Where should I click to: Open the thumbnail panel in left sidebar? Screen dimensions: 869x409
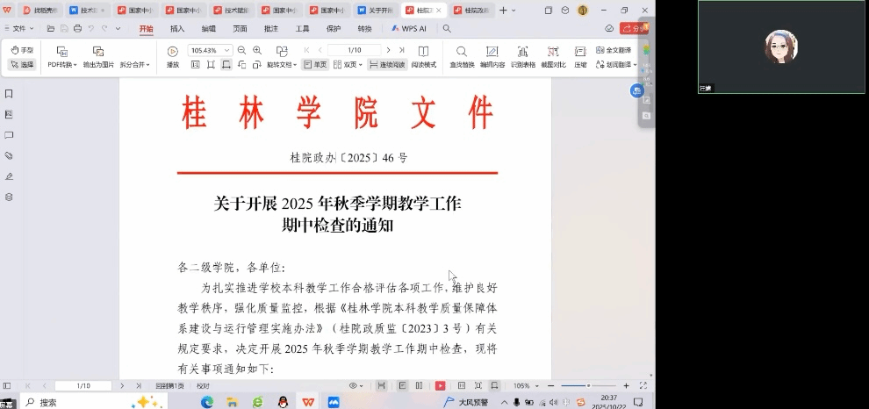9,114
